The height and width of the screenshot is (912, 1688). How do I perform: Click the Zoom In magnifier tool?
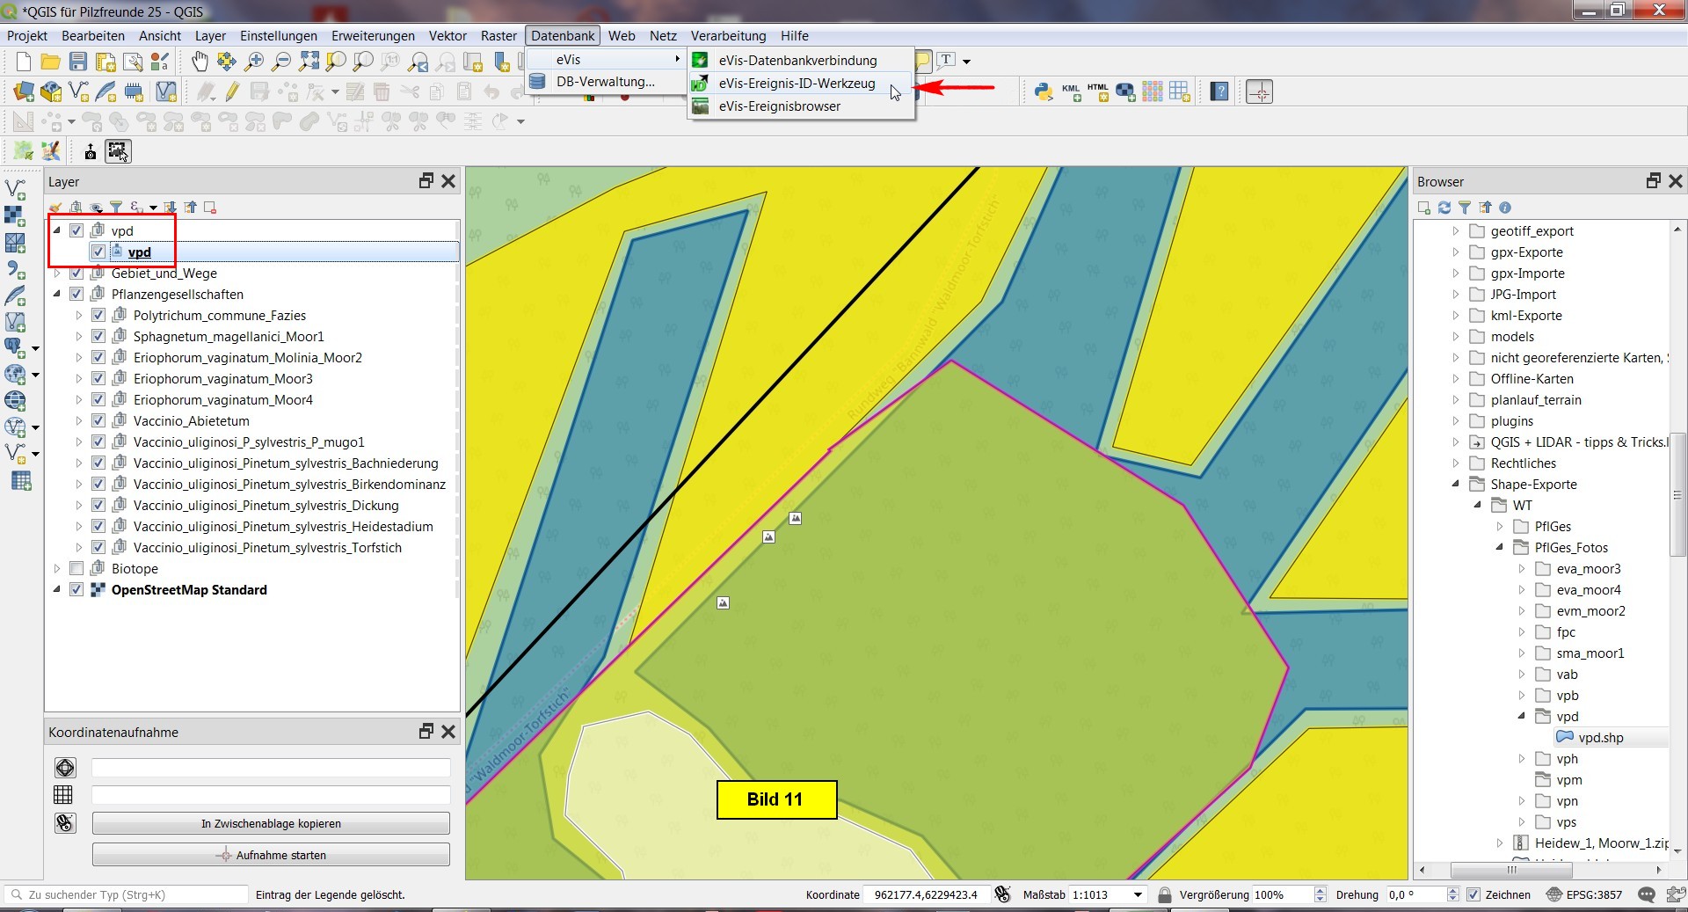pyautogui.click(x=254, y=61)
